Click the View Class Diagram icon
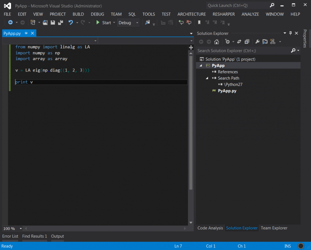 (x=273, y=42)
